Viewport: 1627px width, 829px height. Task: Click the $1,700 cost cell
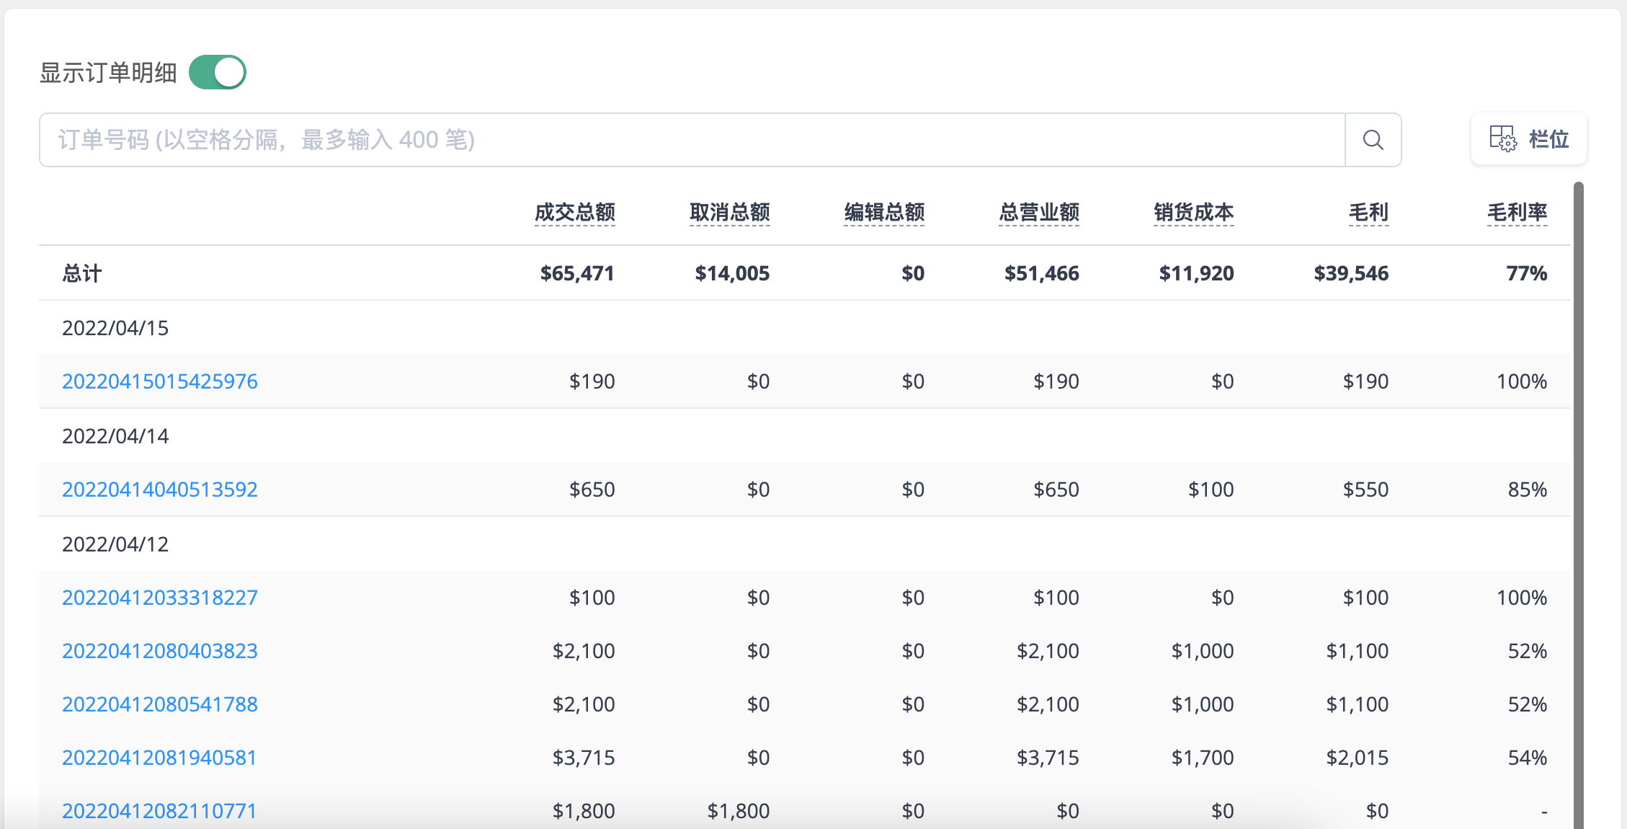tap(1203, 758)
